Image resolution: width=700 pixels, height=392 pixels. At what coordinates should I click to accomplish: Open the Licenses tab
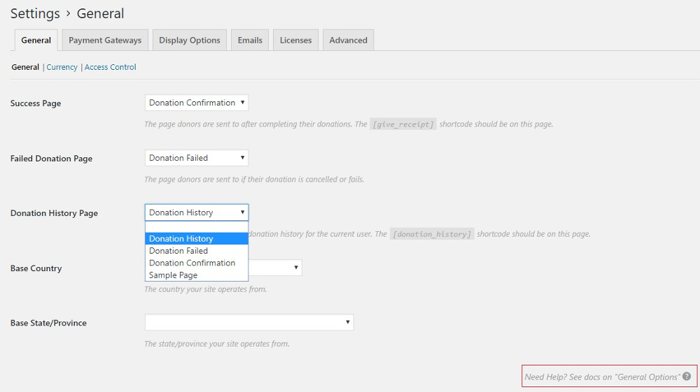[295, 41]
